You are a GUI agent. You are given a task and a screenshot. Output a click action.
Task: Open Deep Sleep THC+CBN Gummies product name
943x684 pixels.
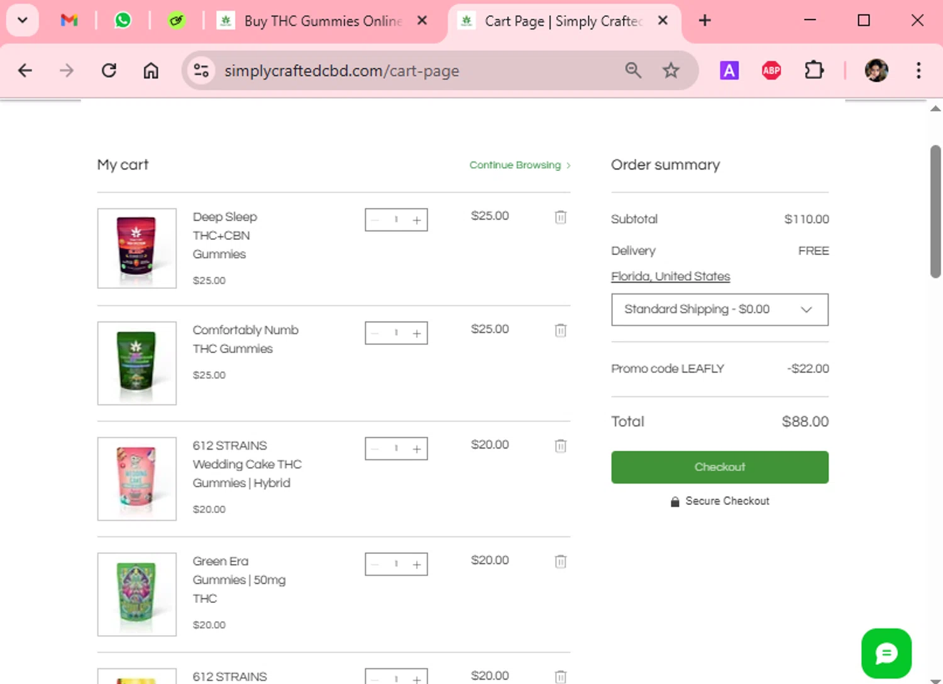click(225, 236)
